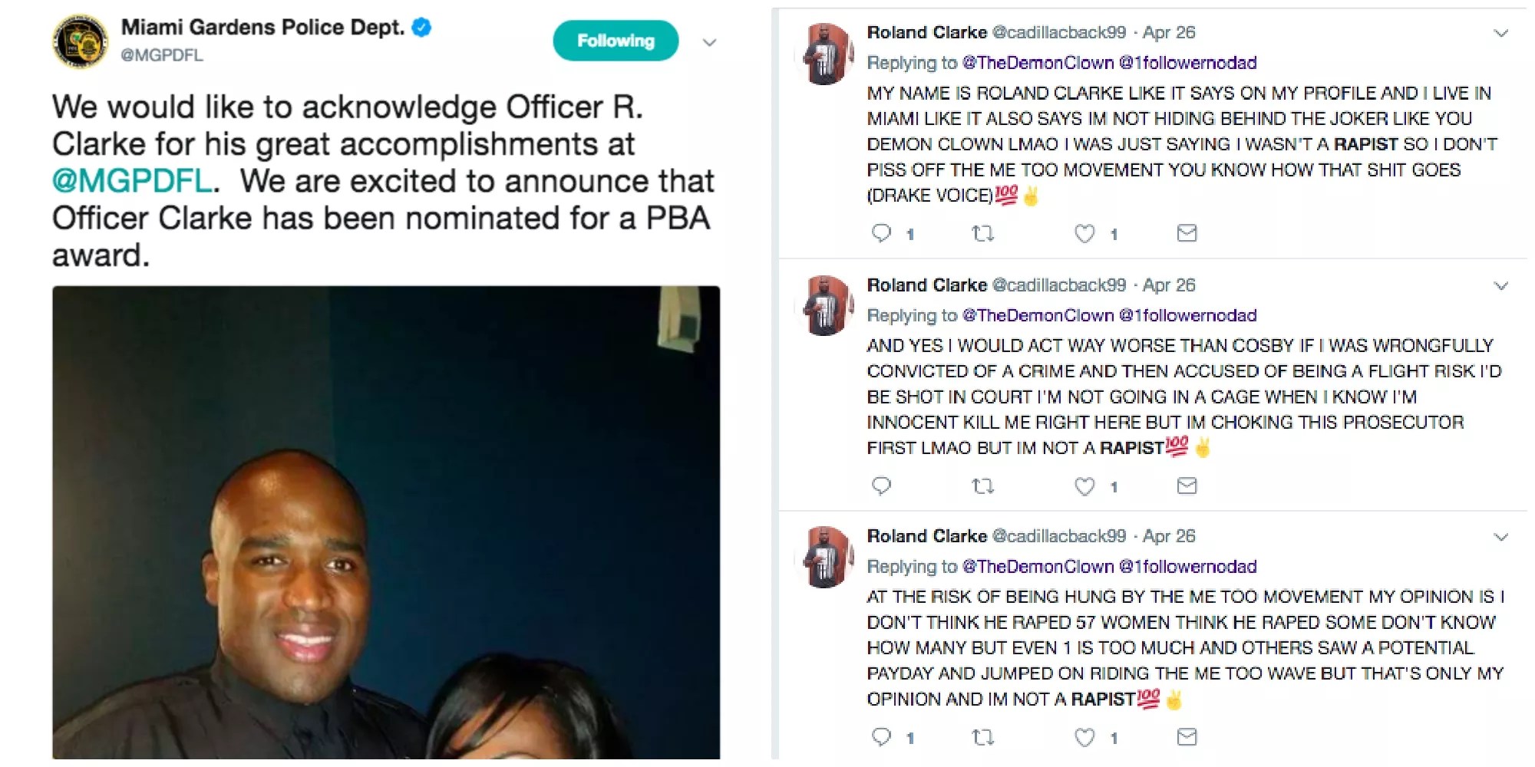Open options chevron on third Roland Clarke tweet
The height and width of the screenshot is (767, 1535).
click(1500, 537)
